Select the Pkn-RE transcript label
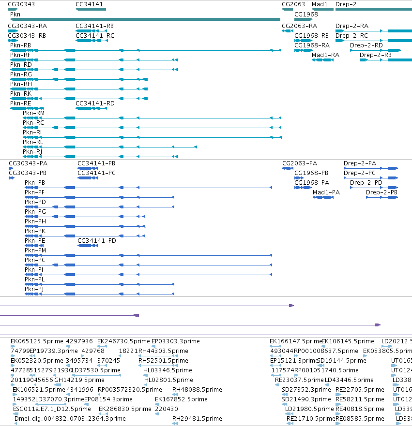The height and width of the screenshot is (426, 412). (21, 103)
